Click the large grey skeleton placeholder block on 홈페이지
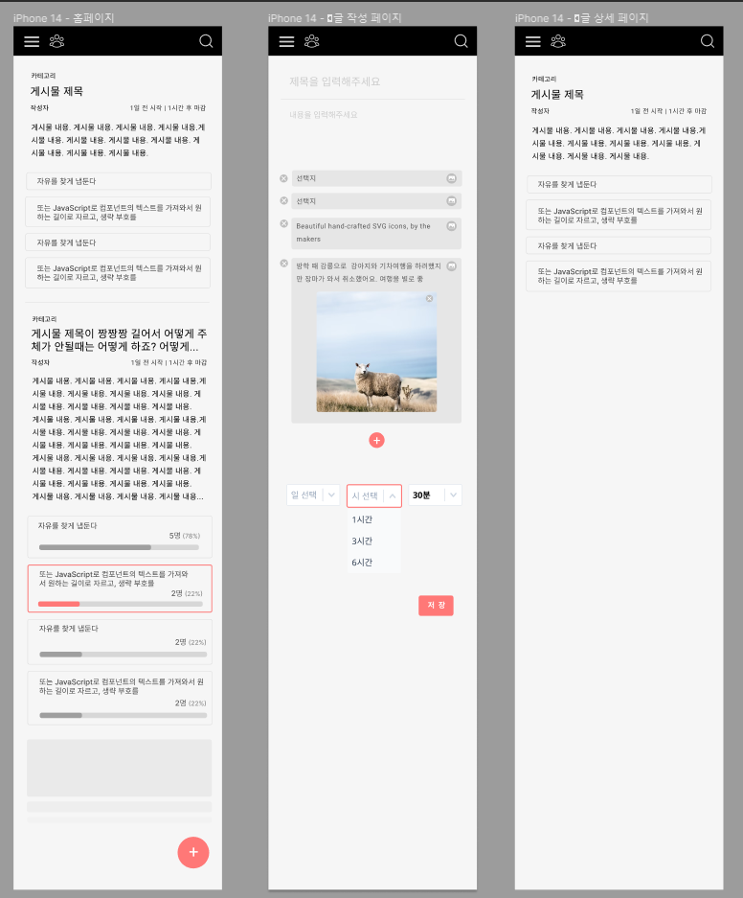Image resolution: width=743 pixels, height=898 pixels. pyautogui.click(x=119, y=768)
